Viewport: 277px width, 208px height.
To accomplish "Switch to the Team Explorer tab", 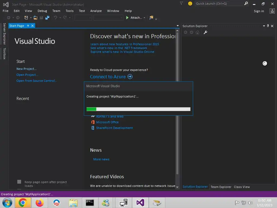I will pos(221,187).
